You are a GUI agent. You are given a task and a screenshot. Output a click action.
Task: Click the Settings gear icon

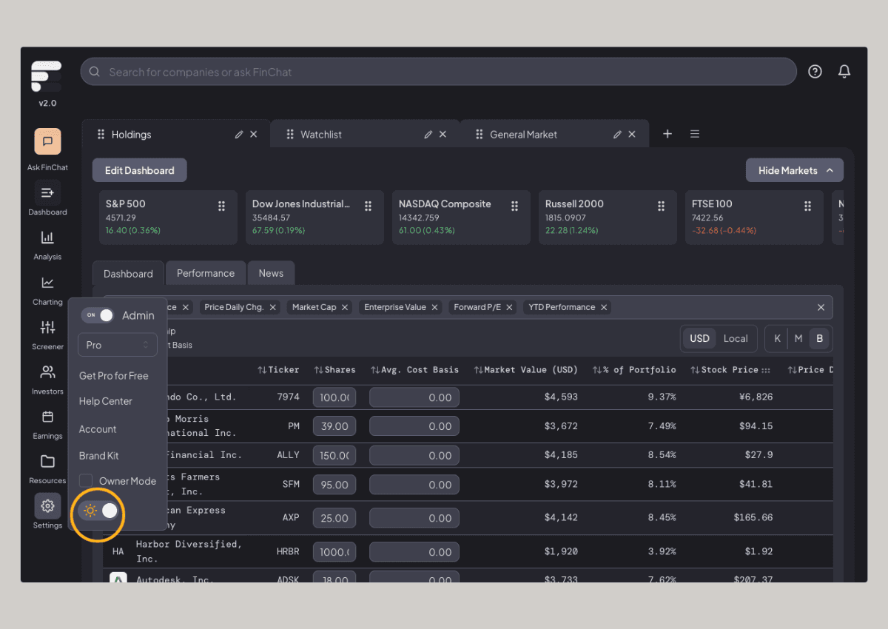click(47, 506)
